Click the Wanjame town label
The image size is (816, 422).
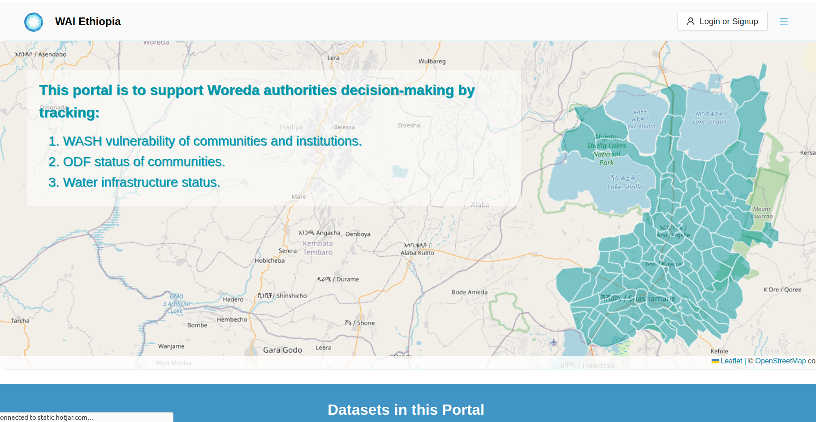(171, 346)
